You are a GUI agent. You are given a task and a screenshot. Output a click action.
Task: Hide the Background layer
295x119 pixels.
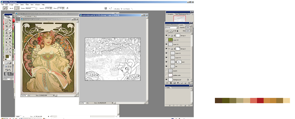pos(167,80)
